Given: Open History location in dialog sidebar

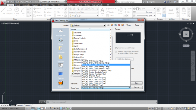Looking at the screenshot, I should (x=61, y=41).
